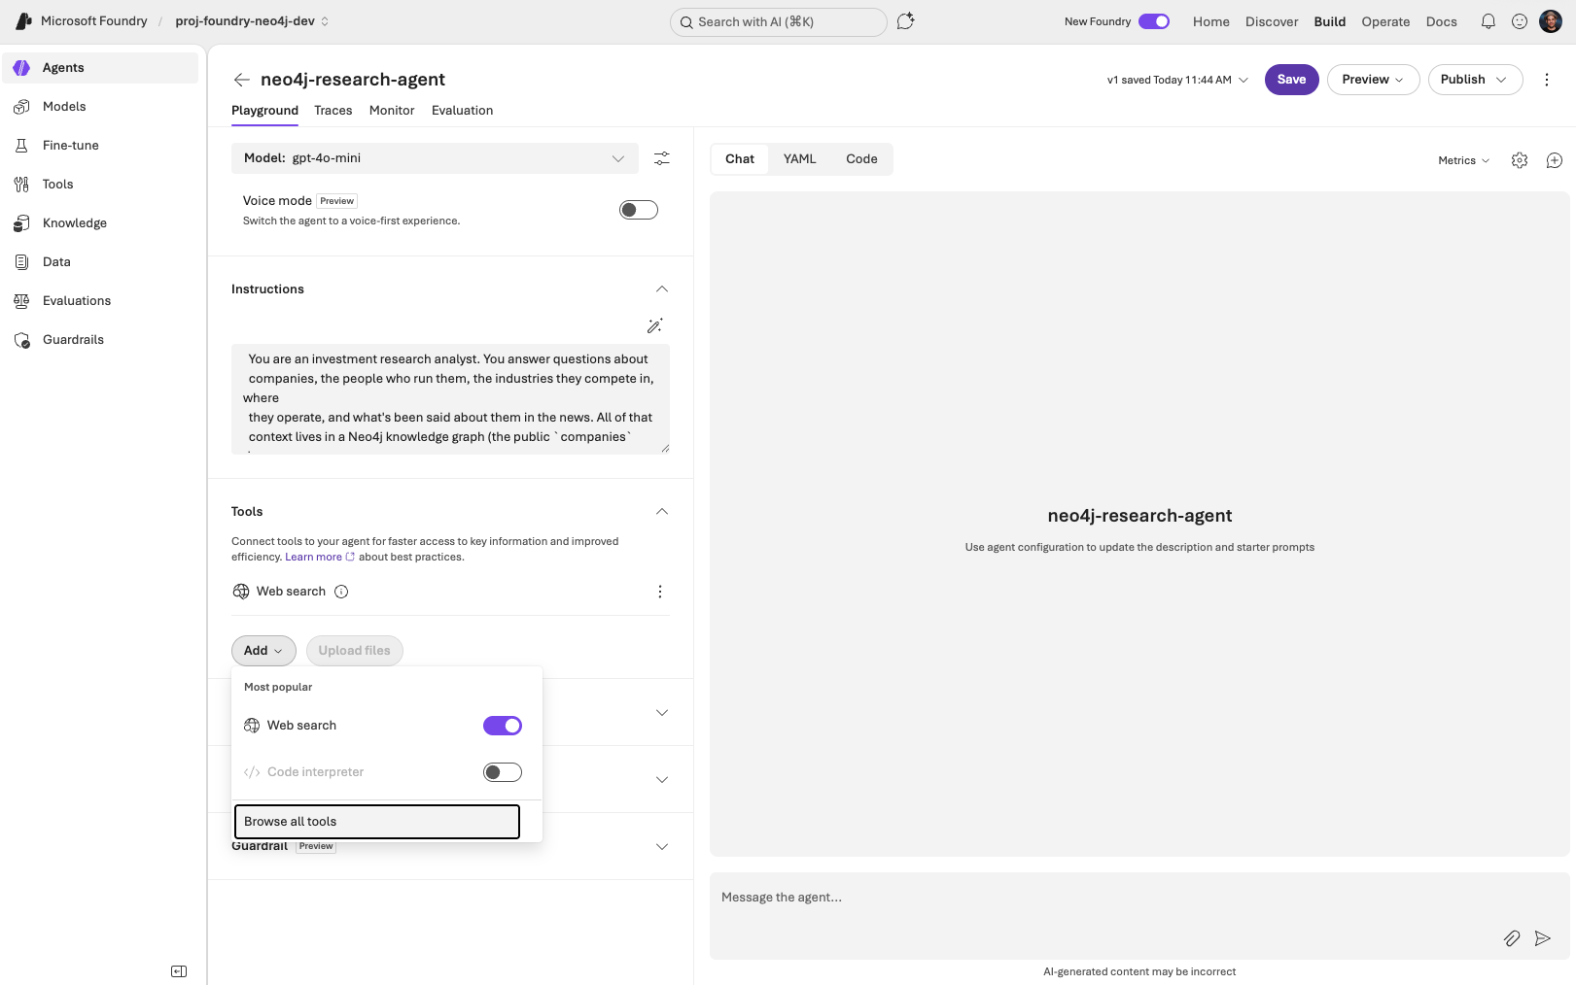Open the Publish dropdown button

[x=1475, y=80]
